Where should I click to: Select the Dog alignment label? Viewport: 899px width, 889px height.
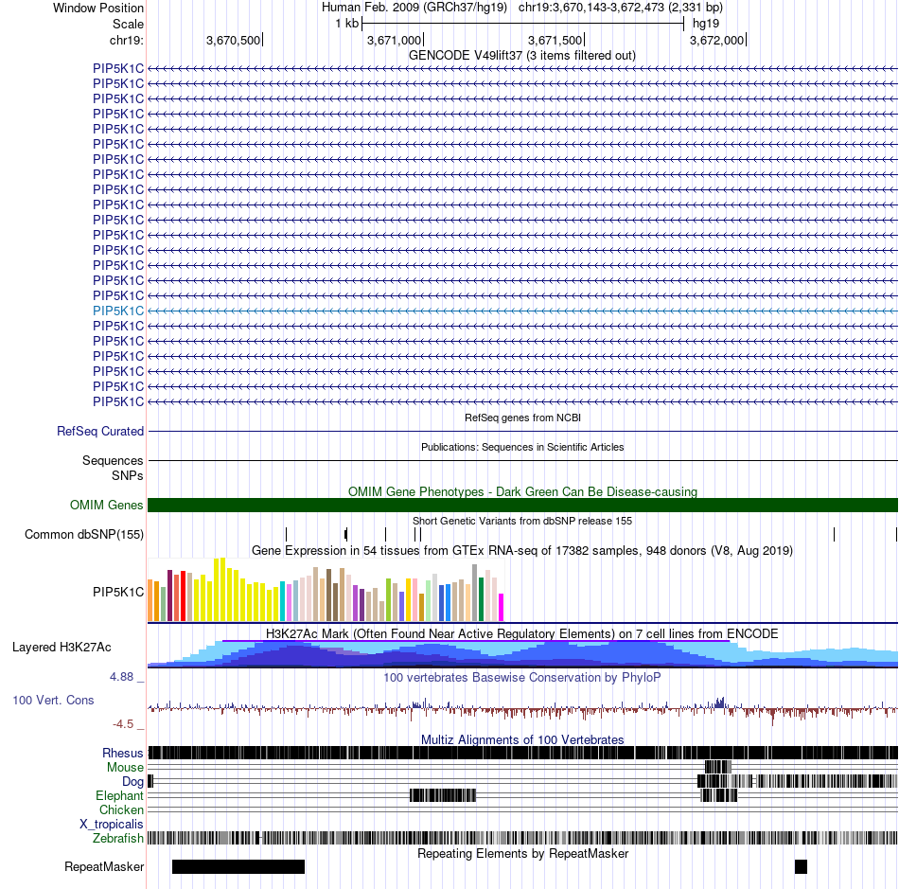click(x=132, y=782)
